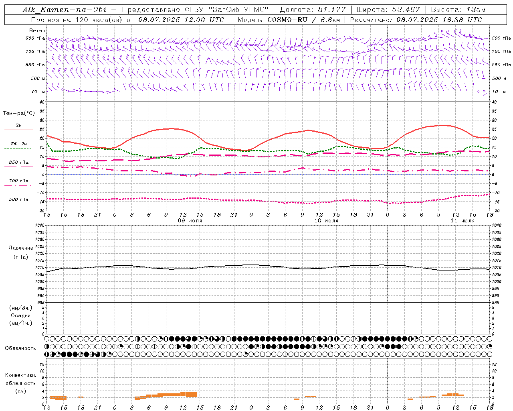Click the 'Конвективн.' convective cloud label

(x=21, y=375)
